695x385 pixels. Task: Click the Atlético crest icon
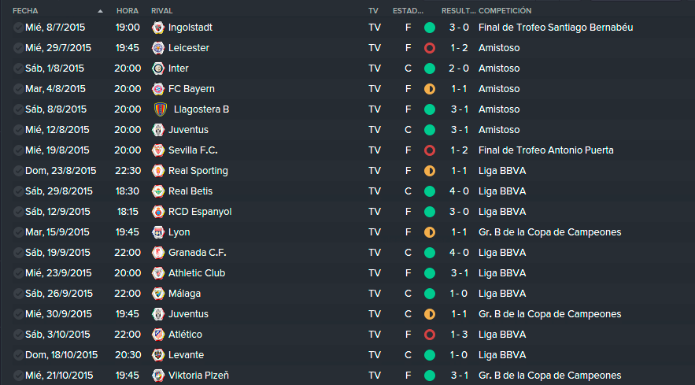pos(157,335)
